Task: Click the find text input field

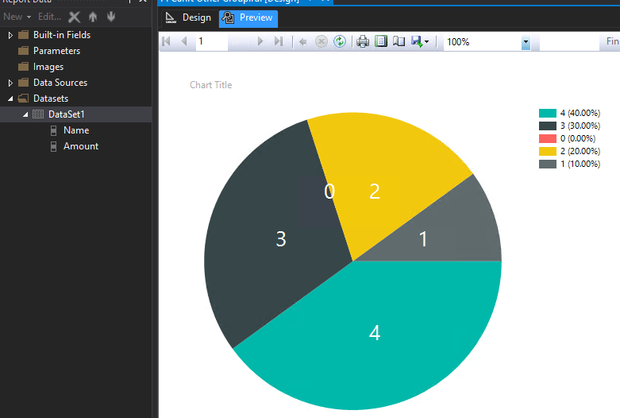Action: tap(569, 41)
